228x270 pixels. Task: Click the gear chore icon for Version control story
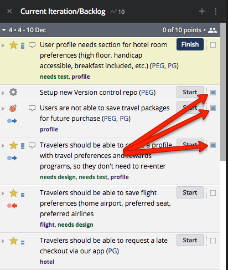(13, 92)
